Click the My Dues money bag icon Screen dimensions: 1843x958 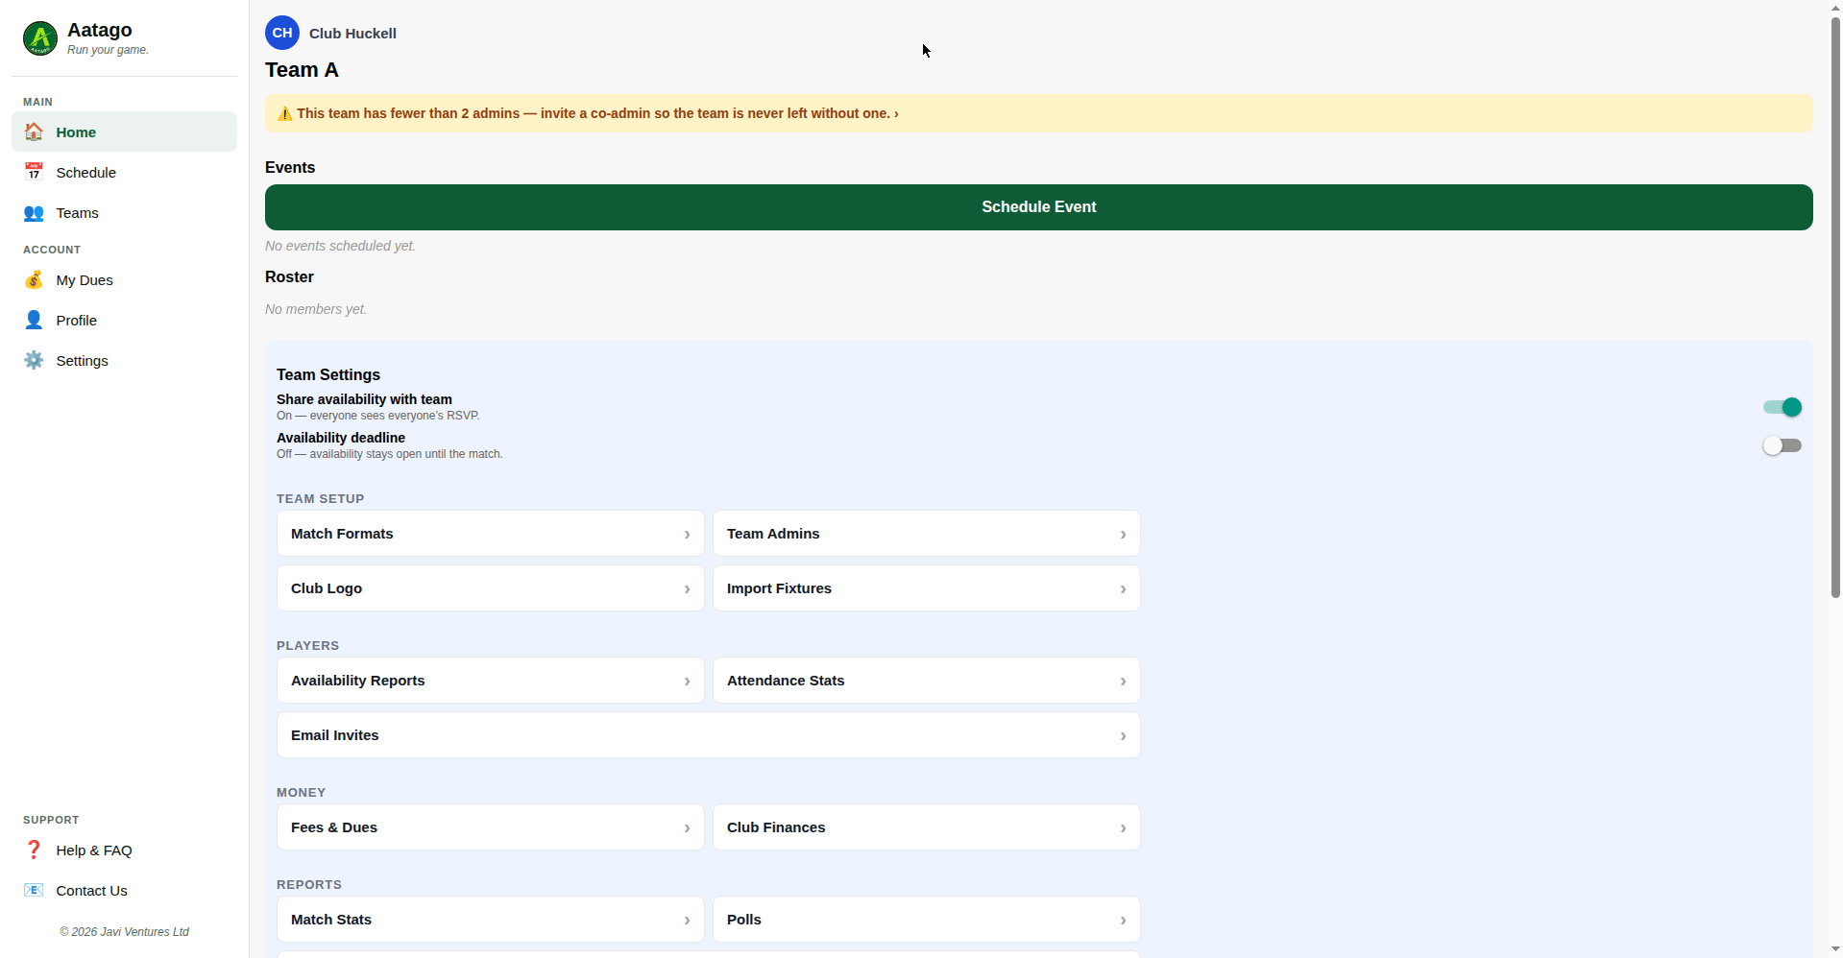click(34, 279)
